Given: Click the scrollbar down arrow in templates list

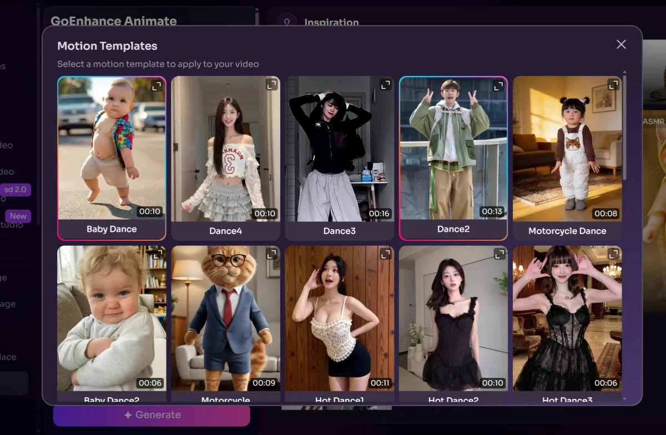Looking at the screenshot, I should [x=624, y=398].
